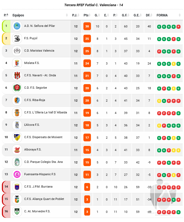Sort table by the Pts column arrows
This screenshot has height=222, width=184.
pos(90,15)
